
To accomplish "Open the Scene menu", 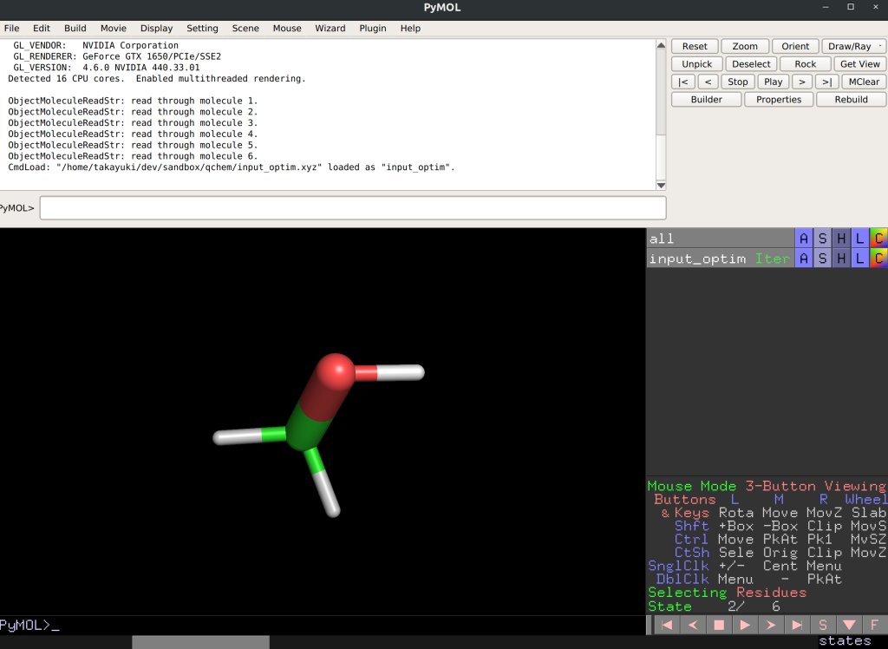I will pos(245,29).
